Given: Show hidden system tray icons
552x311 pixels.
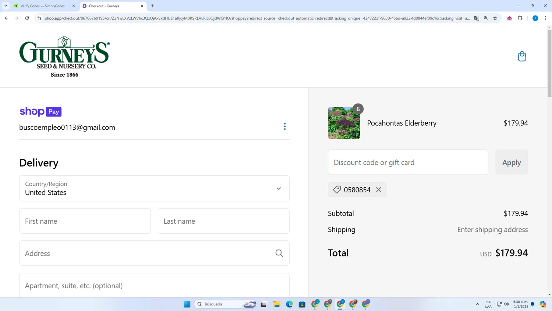Looking at the screenshot, I should (x=477, y=304).
